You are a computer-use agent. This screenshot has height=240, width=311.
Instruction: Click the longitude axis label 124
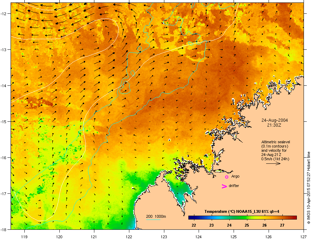pos(199,236)
